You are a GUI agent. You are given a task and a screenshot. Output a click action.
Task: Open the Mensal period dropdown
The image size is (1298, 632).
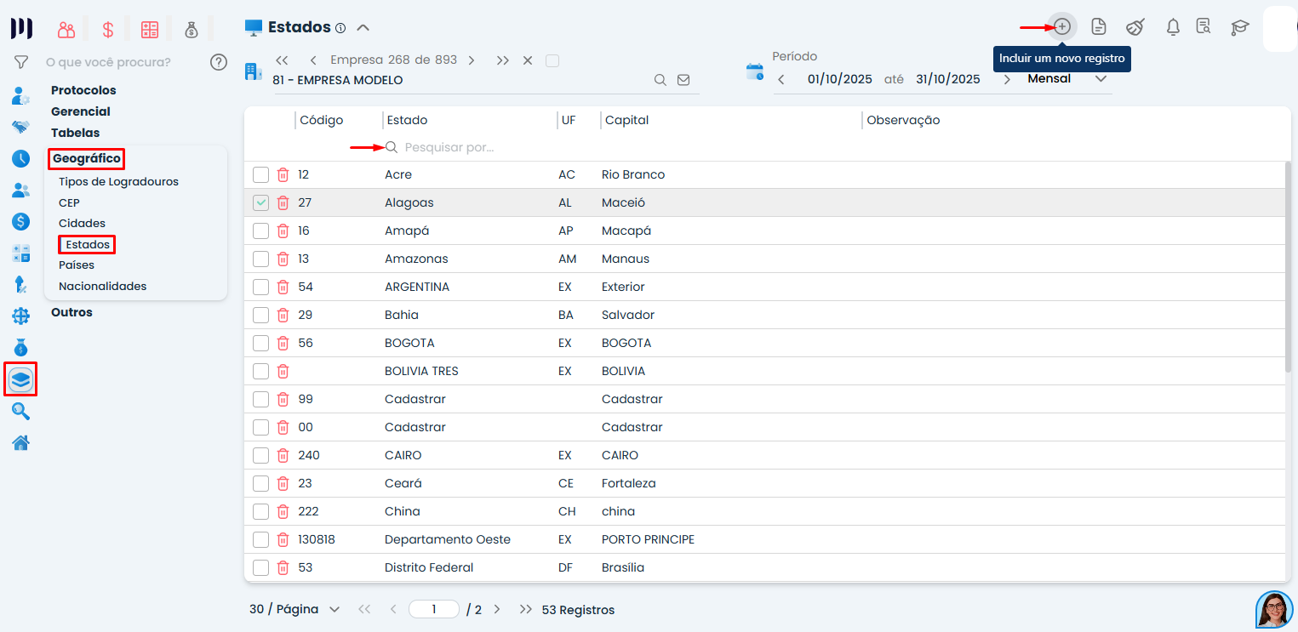coord(1067,79)
